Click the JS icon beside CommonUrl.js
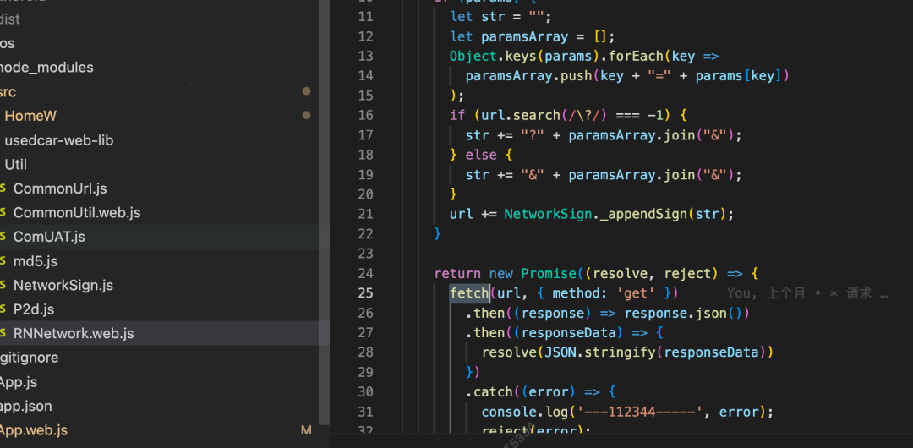 pyautogui.click(x=3, y=188)
